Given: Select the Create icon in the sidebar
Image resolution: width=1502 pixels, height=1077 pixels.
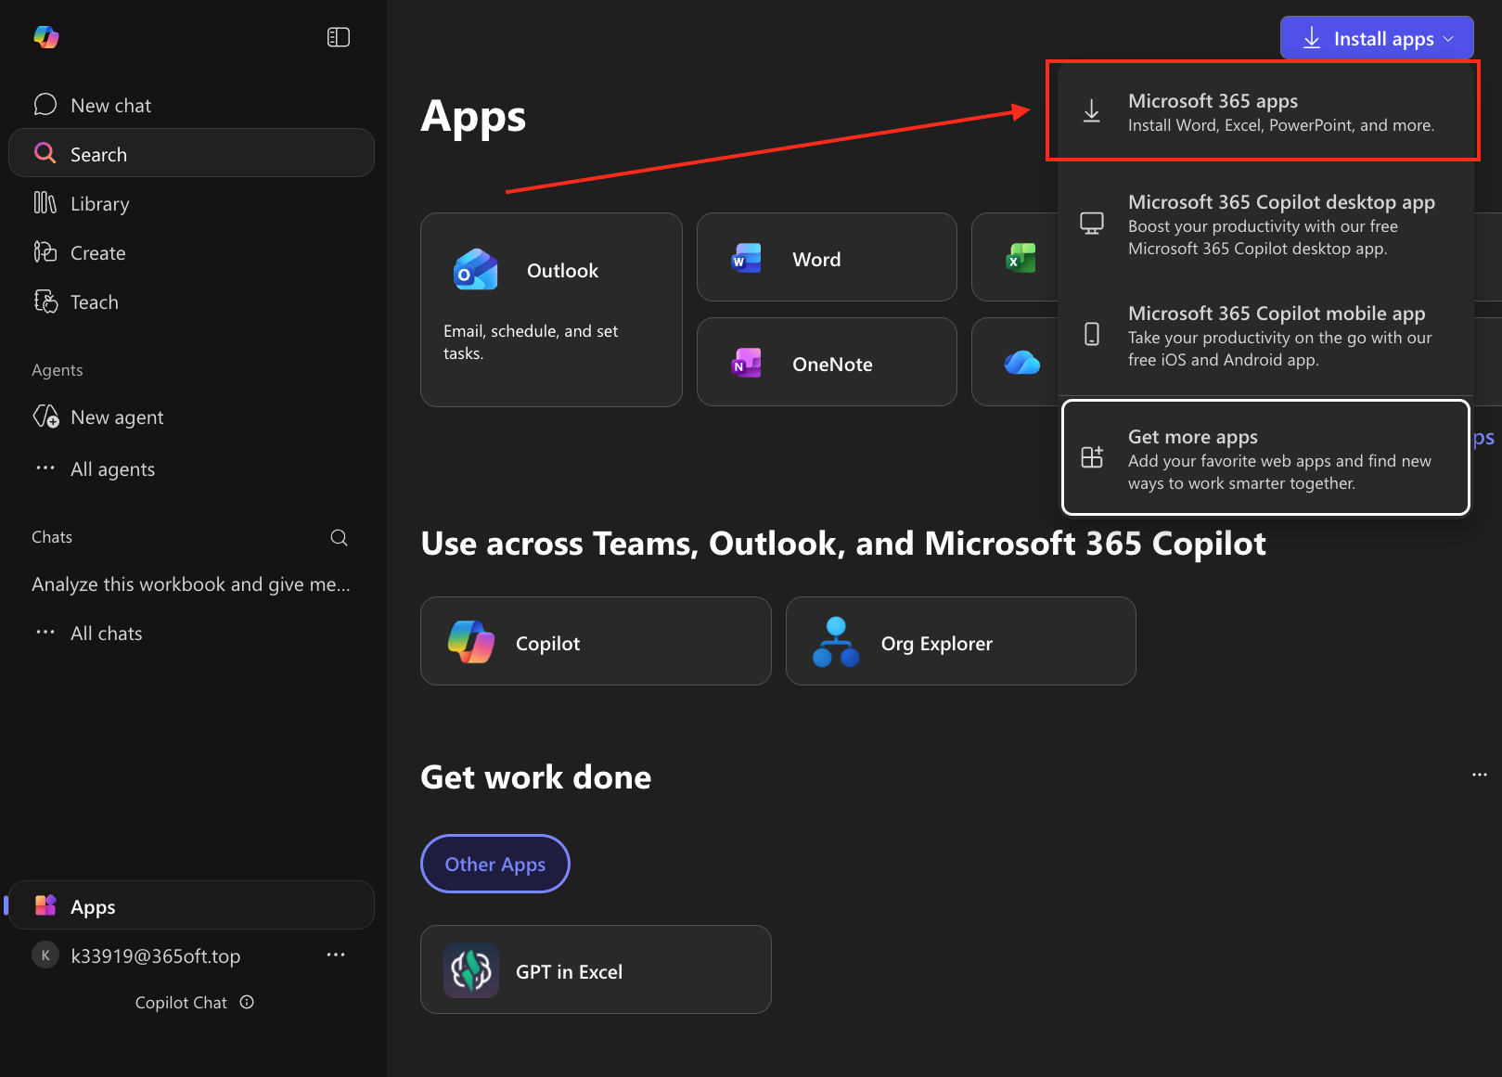Looking at the screenshot, I should click(x=45, y=252).
